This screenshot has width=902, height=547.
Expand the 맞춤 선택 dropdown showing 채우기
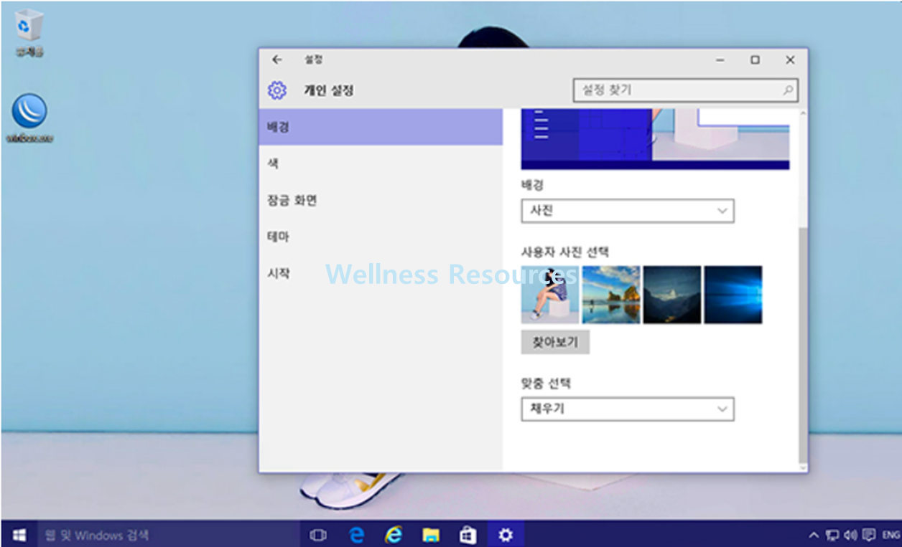[628, 409]
